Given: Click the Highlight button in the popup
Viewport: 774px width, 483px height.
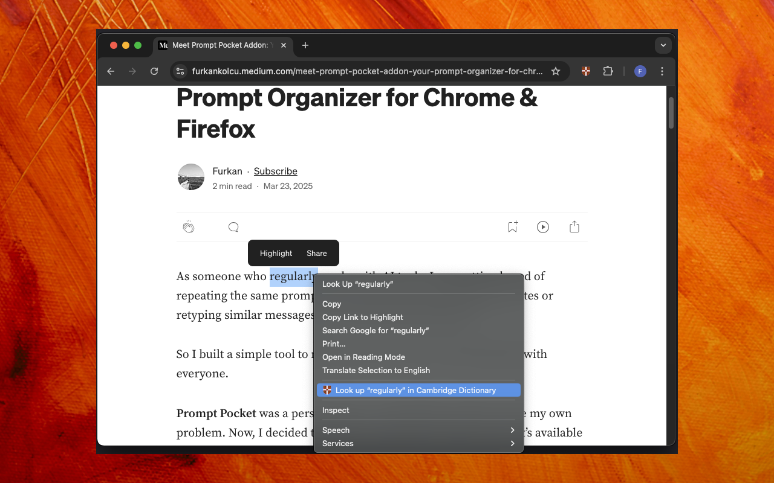Looking at the screenshot, I should click(x=276, y=254).
